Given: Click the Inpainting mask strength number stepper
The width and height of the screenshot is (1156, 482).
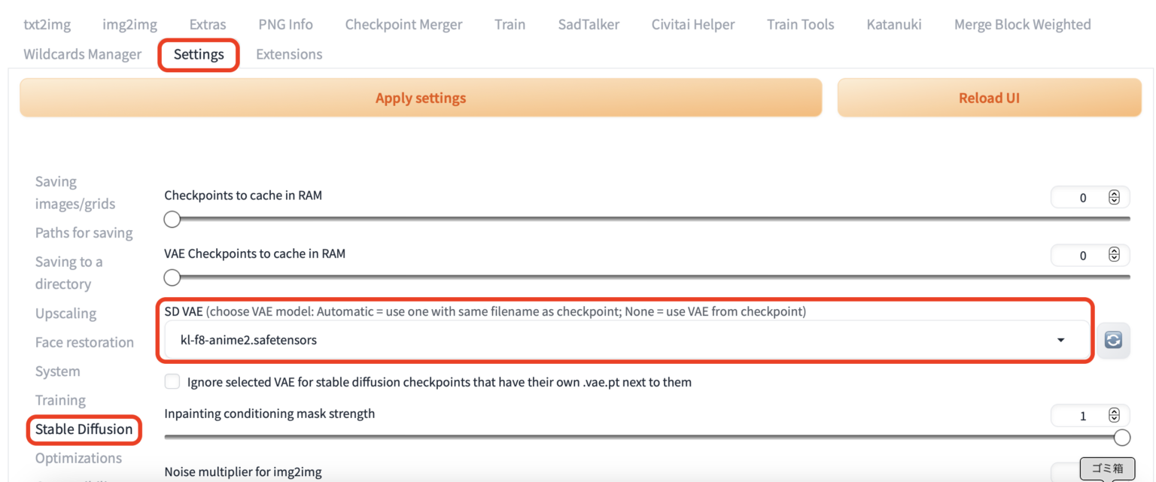Looking at the screenshot, I should pyautogui.click(x=1114, y=416).
